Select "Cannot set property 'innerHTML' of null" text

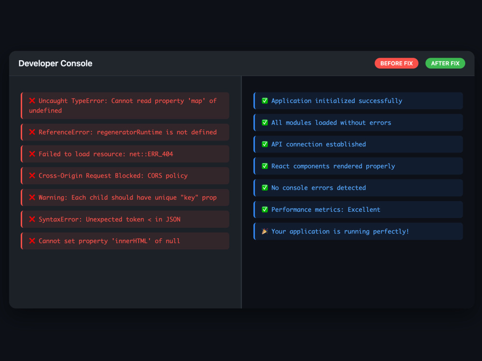coord(109,241)
